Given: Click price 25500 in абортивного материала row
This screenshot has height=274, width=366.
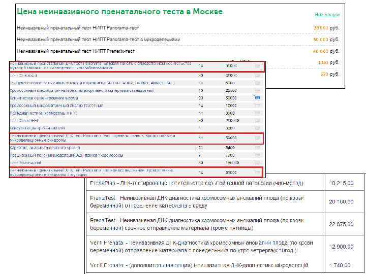Looking at the screenshot, I should tap(231, 90).
